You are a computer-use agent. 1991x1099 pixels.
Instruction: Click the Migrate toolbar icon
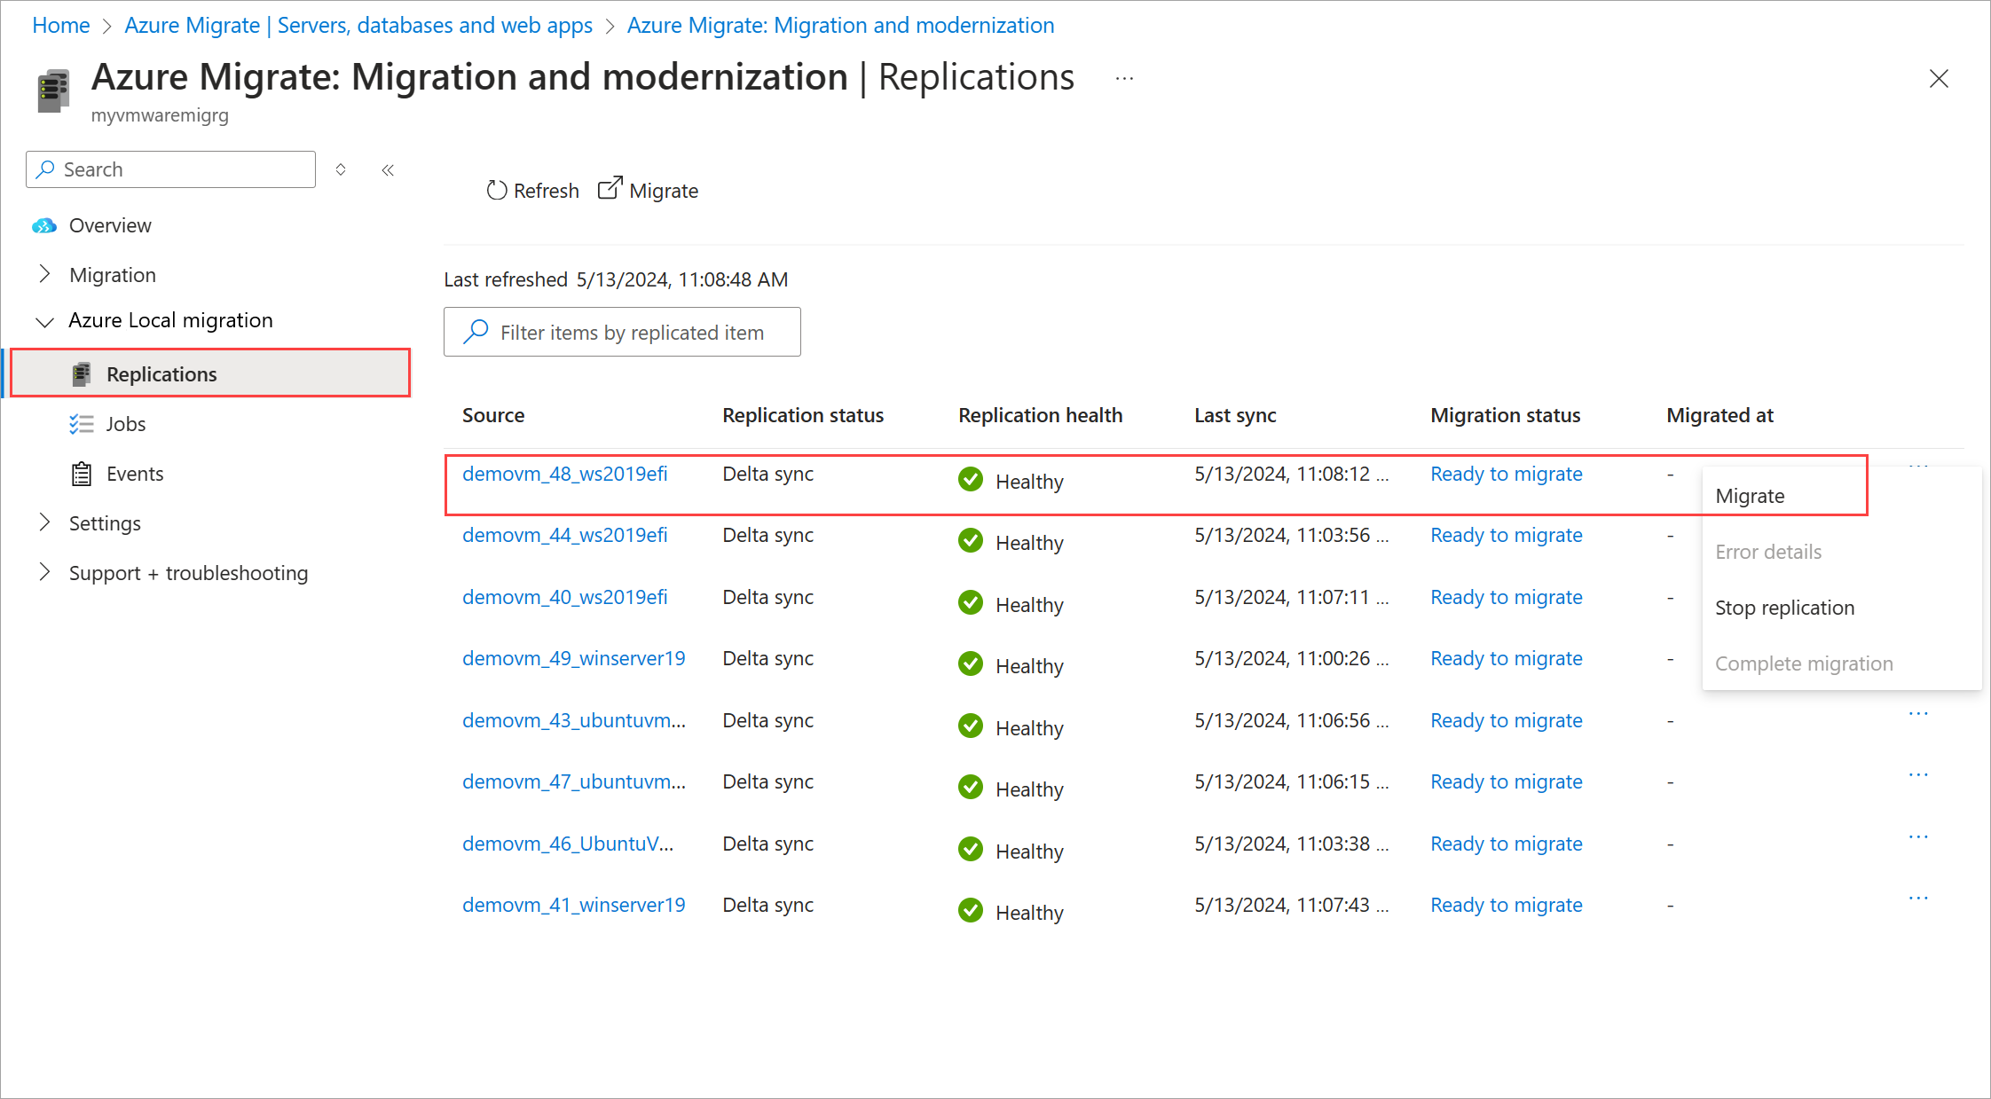point(610,189)
